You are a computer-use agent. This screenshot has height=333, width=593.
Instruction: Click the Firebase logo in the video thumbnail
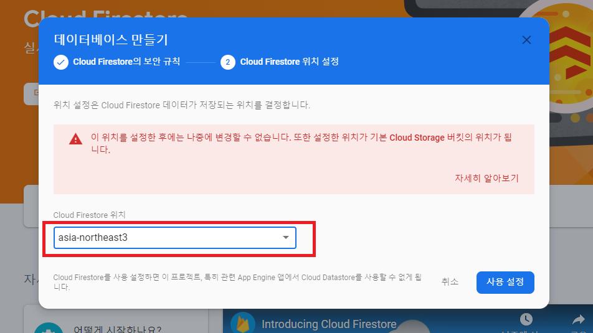click(x=242, y=323)
